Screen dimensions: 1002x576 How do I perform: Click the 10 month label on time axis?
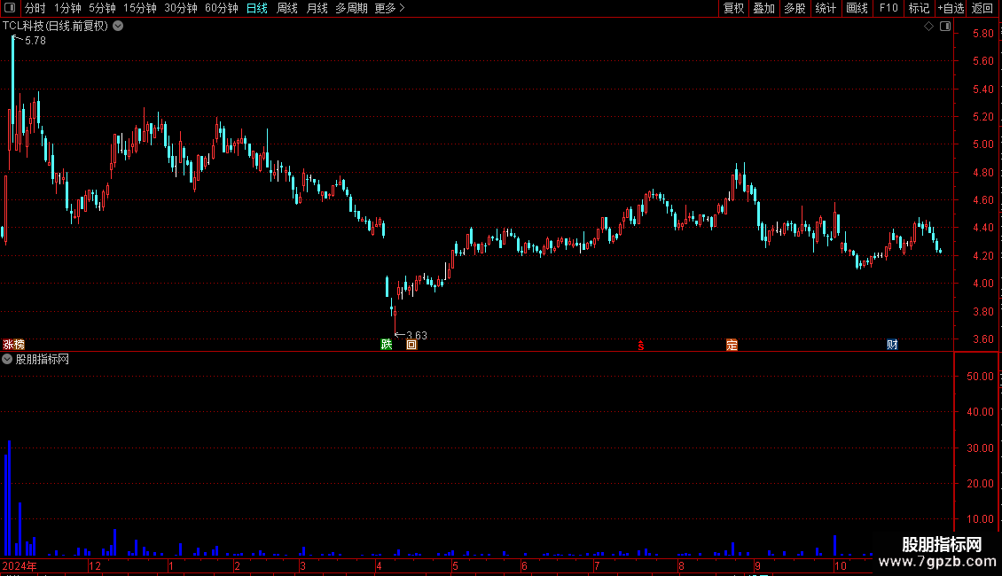coord(841,565)
